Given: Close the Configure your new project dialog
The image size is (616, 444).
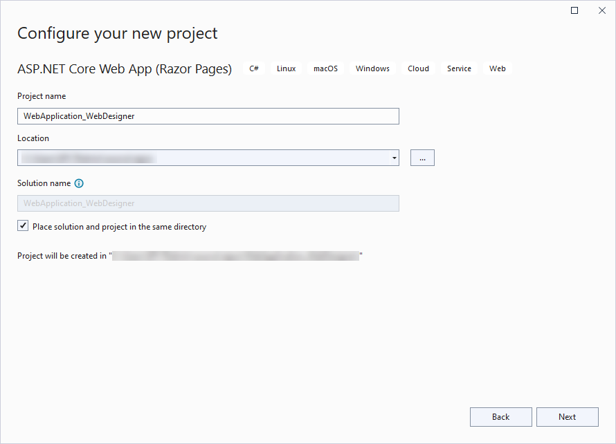Looking at the screenshot, I should tap(602, 10).
